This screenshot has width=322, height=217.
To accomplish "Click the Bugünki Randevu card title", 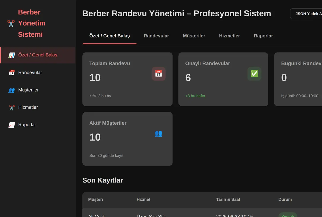I will coord(302,63).
